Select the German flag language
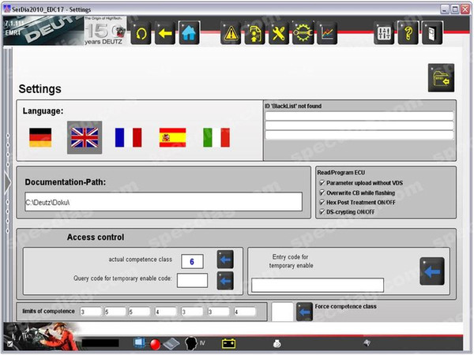Screen dimensions: 474x355 (x=40, y=137)
